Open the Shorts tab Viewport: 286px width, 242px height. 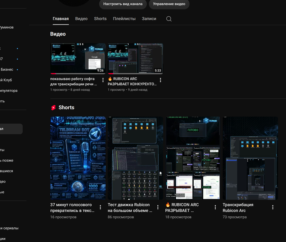coord(101,19)
